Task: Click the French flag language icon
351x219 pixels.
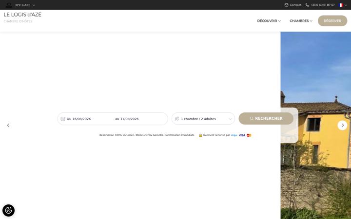Action: pos(341,5)
